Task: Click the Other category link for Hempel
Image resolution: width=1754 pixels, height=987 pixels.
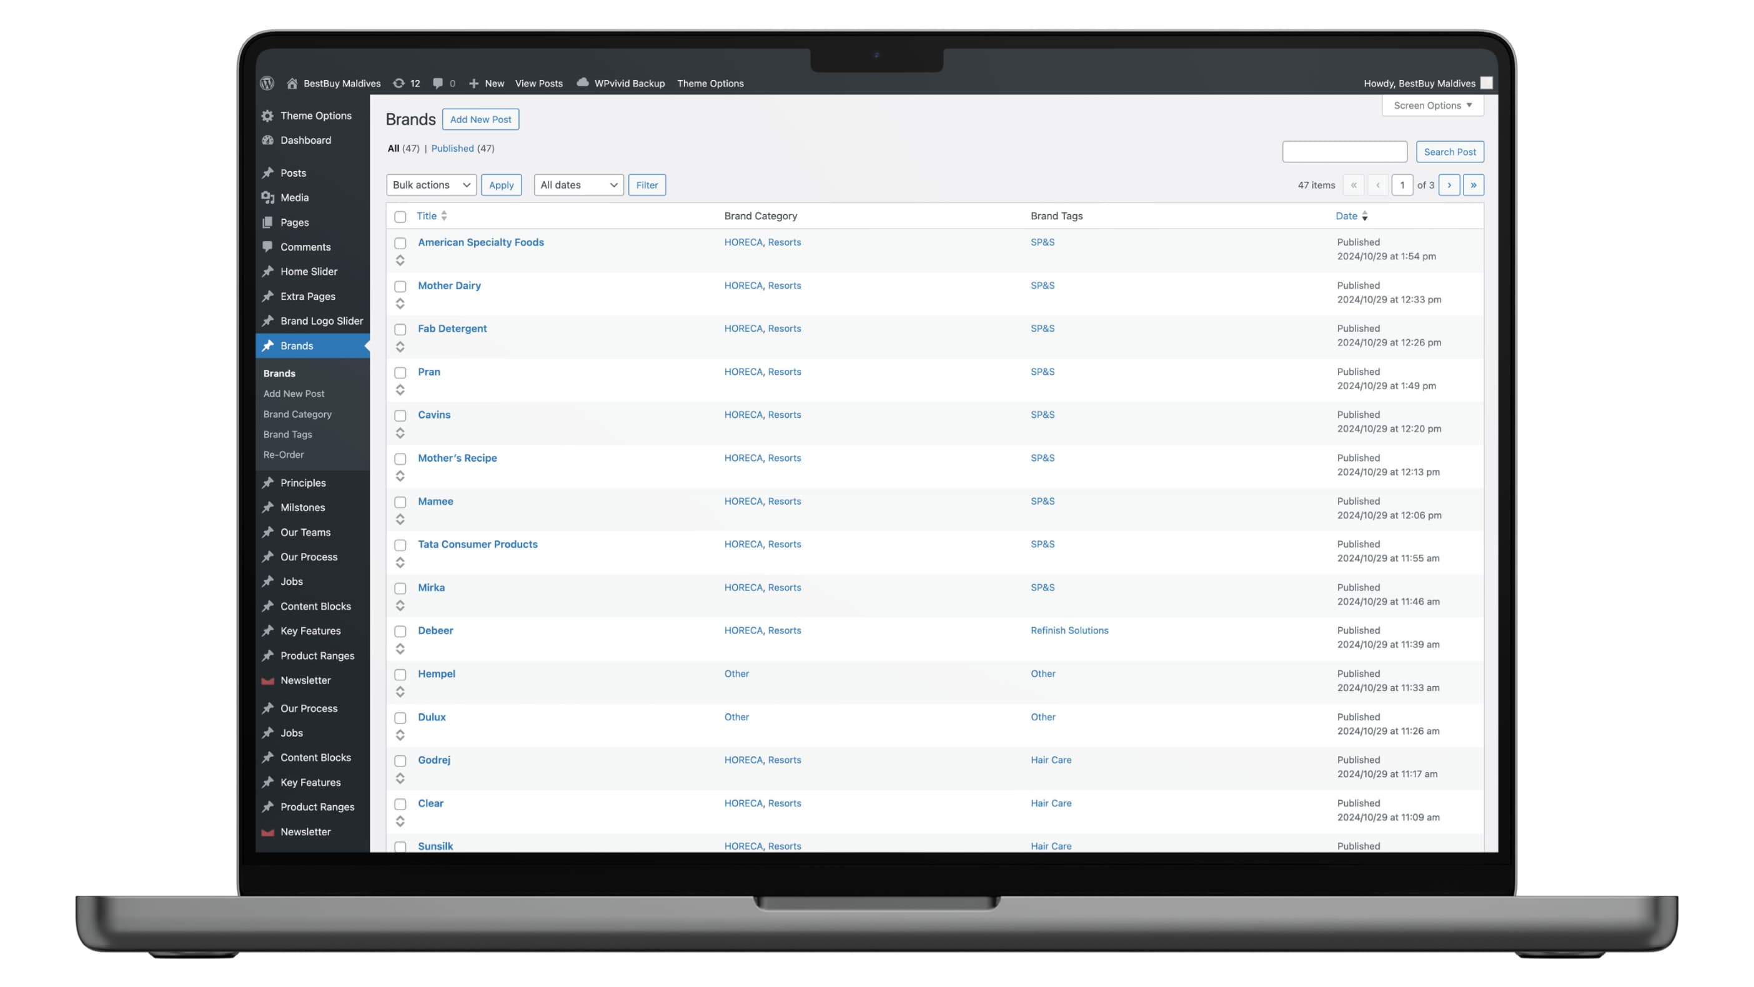Action: pos(736,673)
